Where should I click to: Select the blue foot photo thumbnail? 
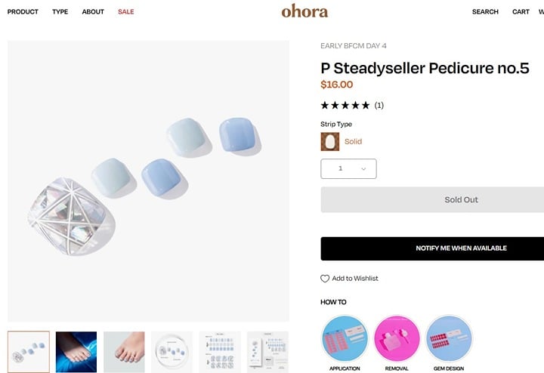(x=76, y=352)
